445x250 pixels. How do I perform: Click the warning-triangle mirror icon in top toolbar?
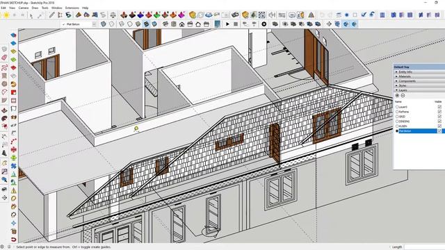coord(311,15)
